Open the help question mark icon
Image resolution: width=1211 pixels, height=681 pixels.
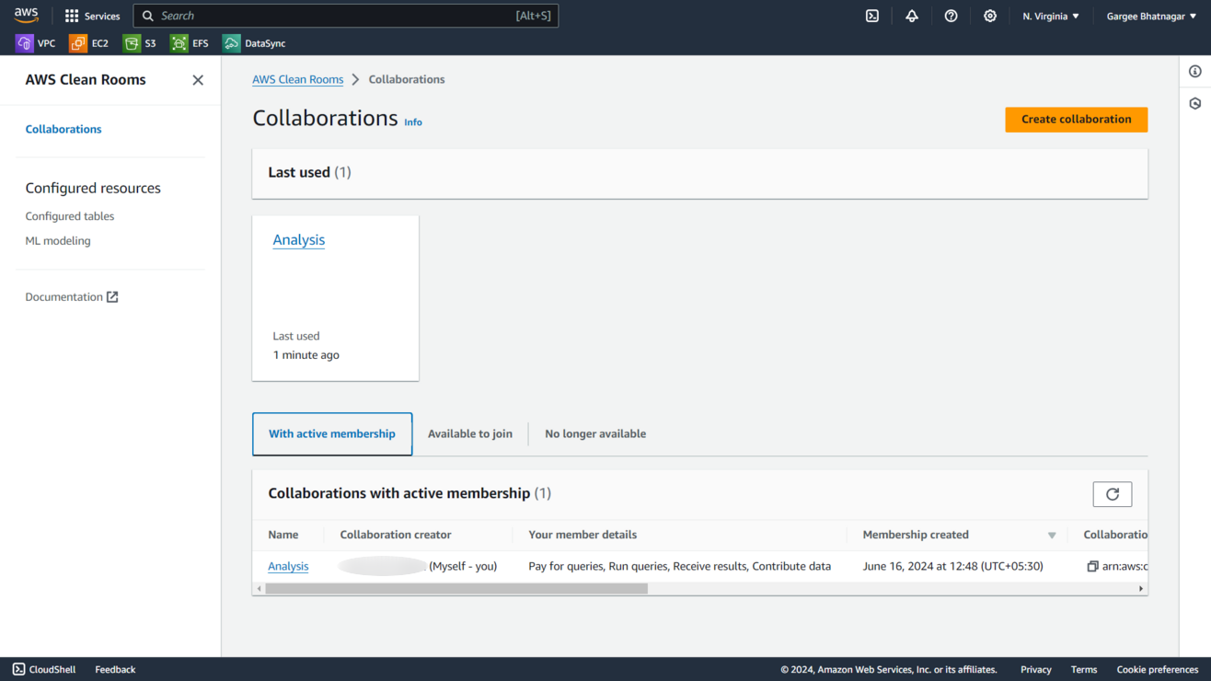[x=951, y=16]
